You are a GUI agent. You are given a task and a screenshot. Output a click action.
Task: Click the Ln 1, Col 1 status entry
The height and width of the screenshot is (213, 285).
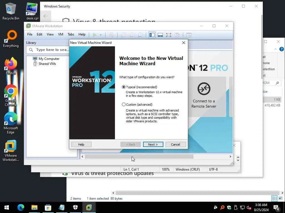(x=131, y=169)
